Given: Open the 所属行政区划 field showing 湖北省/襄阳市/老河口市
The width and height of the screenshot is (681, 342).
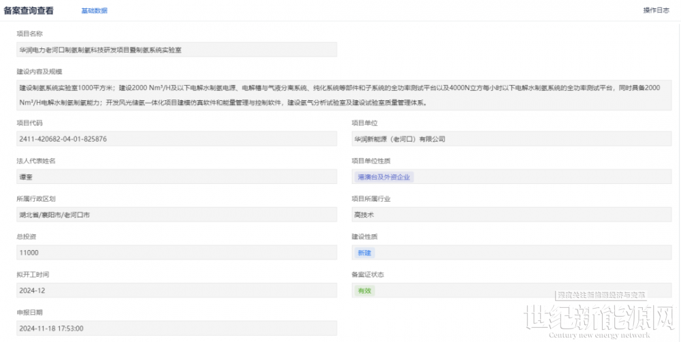Looking at the screenshot, I should [x=176, y=215].
